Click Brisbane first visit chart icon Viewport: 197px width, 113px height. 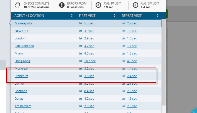point(81,91)
